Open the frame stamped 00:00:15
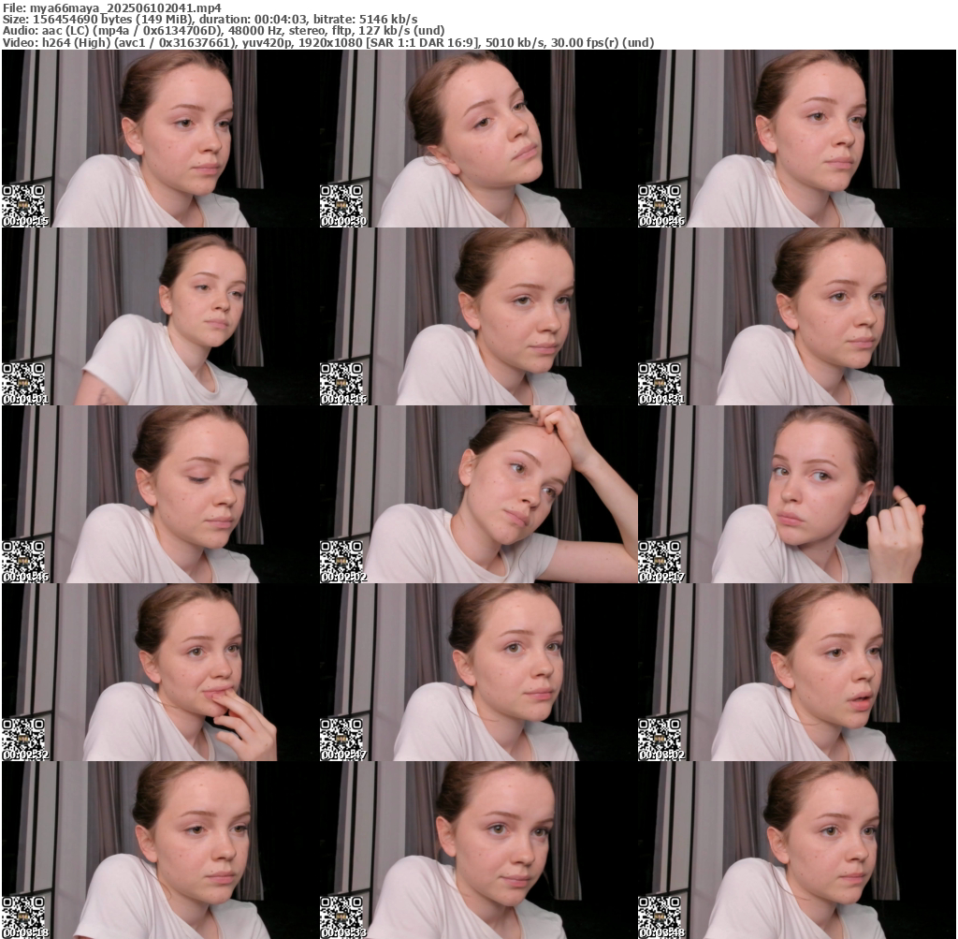The height and width of the screenshot is (939, 958). (161, 139)
